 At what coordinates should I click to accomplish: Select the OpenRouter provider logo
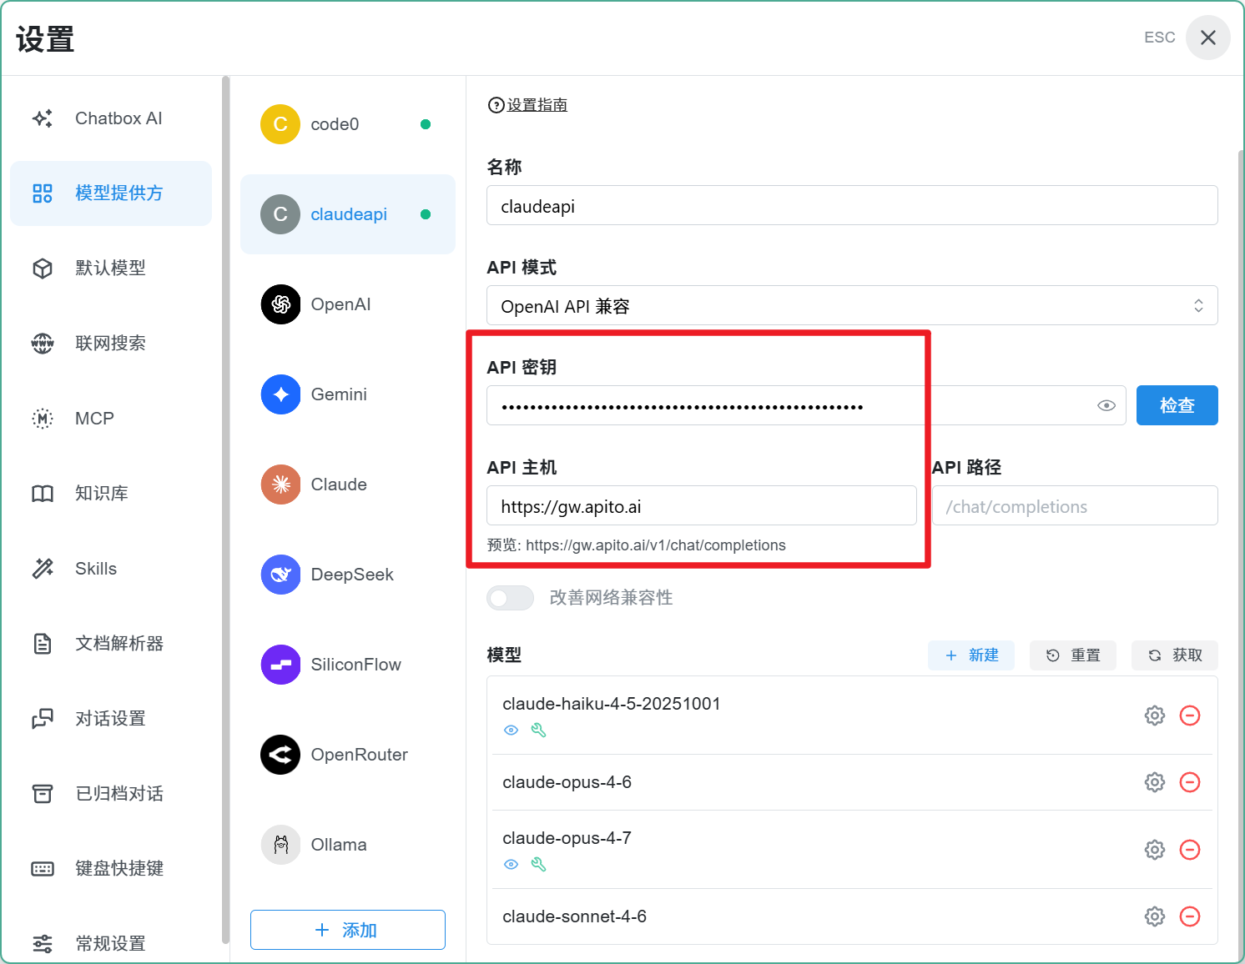280,755
